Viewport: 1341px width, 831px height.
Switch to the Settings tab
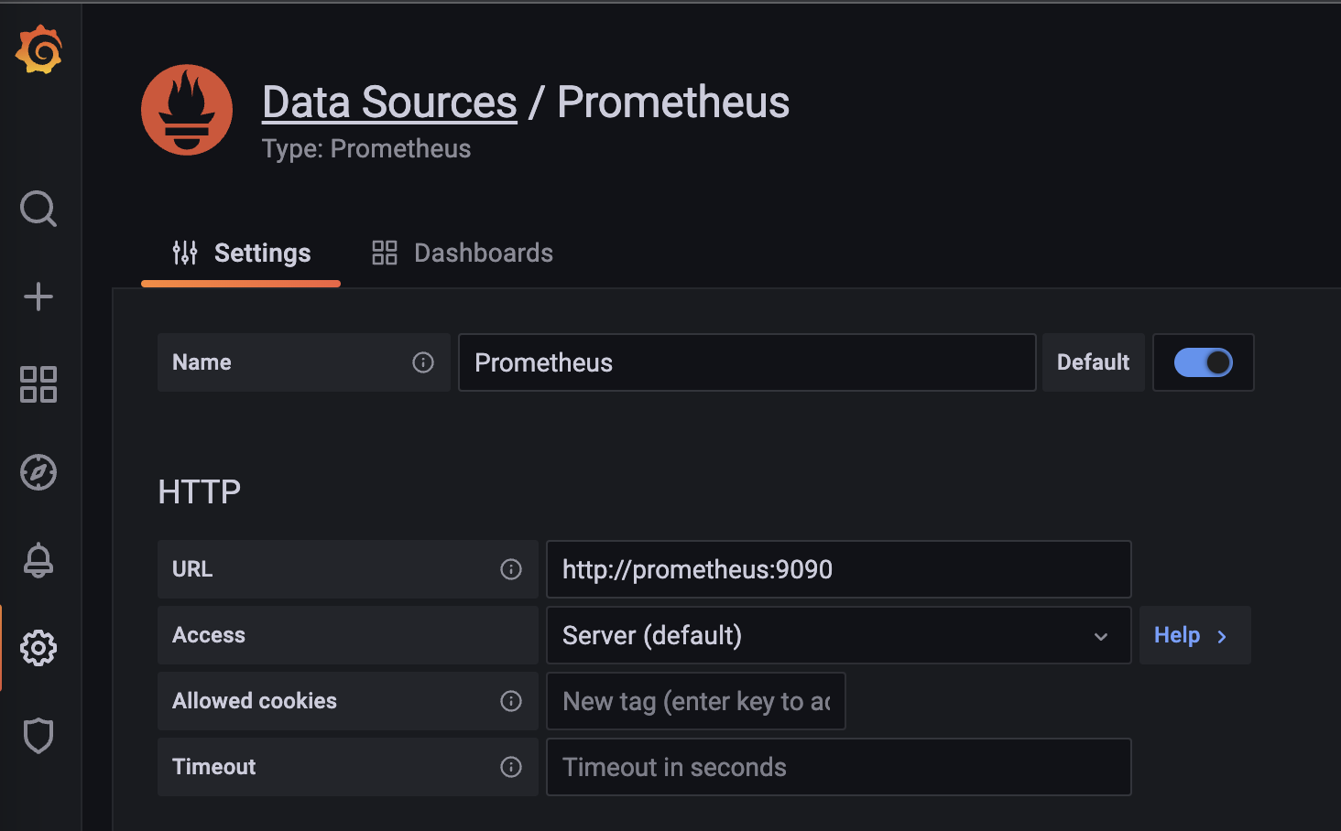[242, 254]
